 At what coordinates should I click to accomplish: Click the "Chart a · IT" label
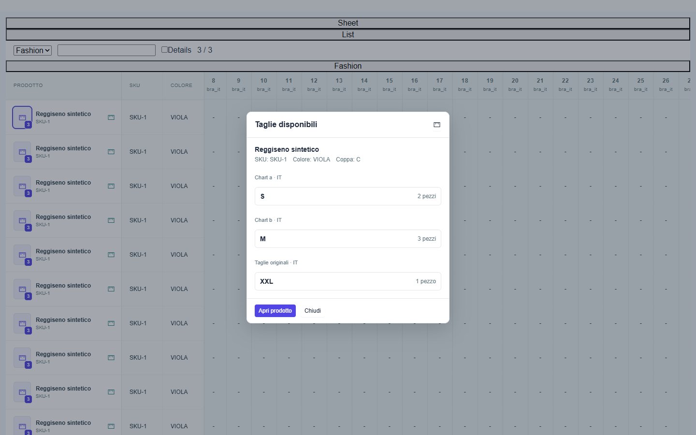point(268,177)
